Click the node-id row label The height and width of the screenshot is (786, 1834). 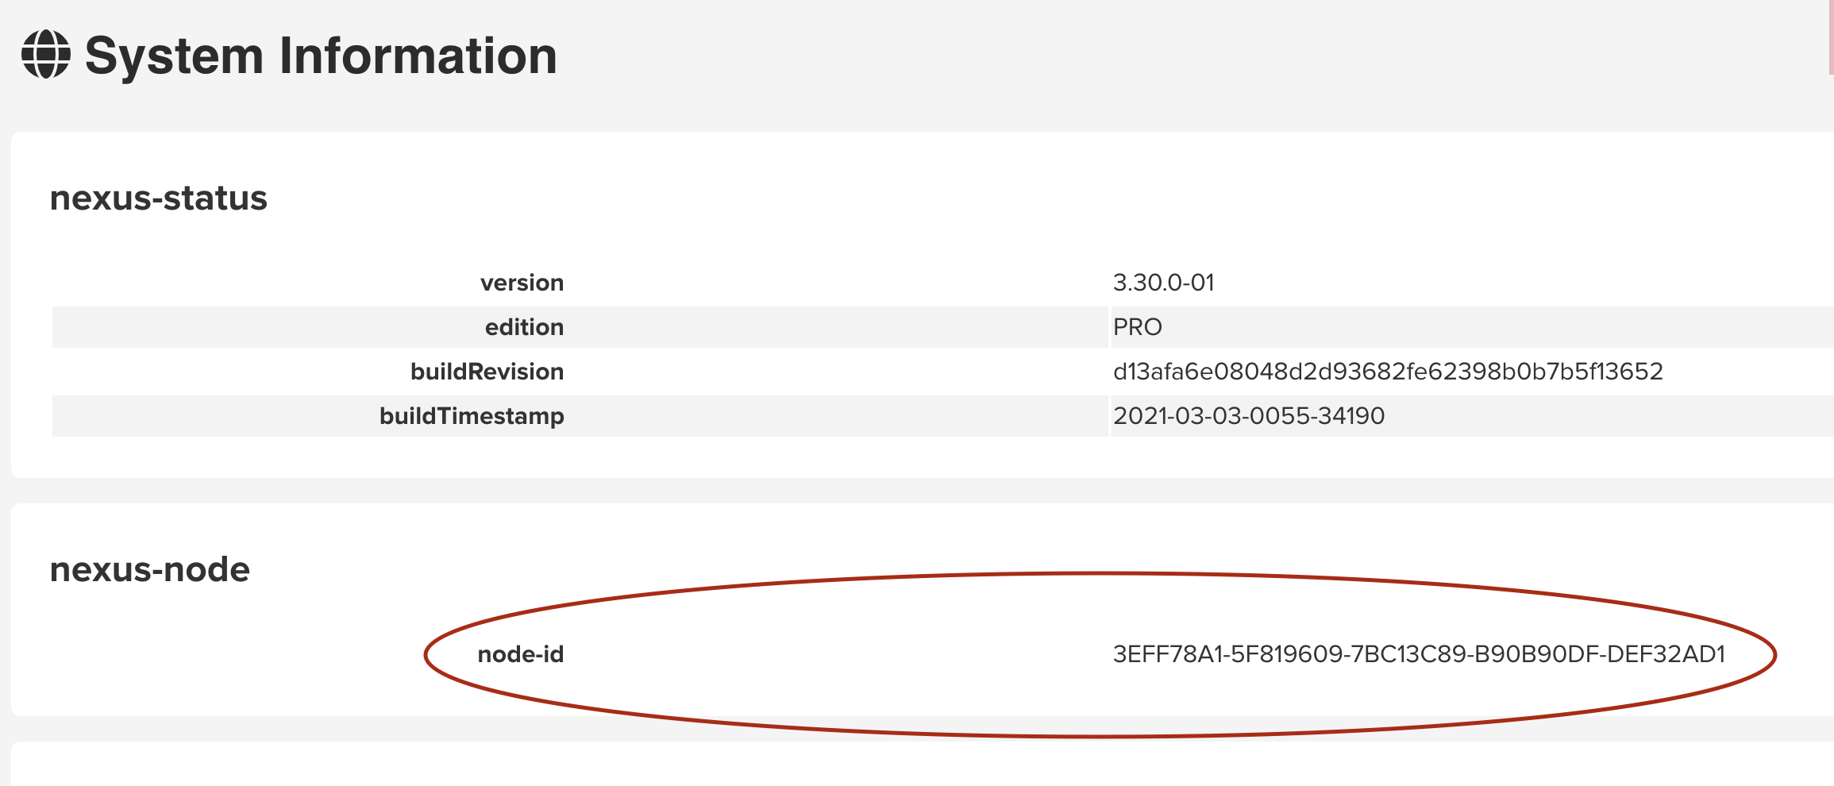(520, 654)
